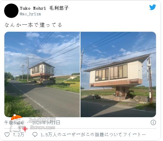
Task: Open the right close-up photo of elevated house
Action: tap(118, 74)
